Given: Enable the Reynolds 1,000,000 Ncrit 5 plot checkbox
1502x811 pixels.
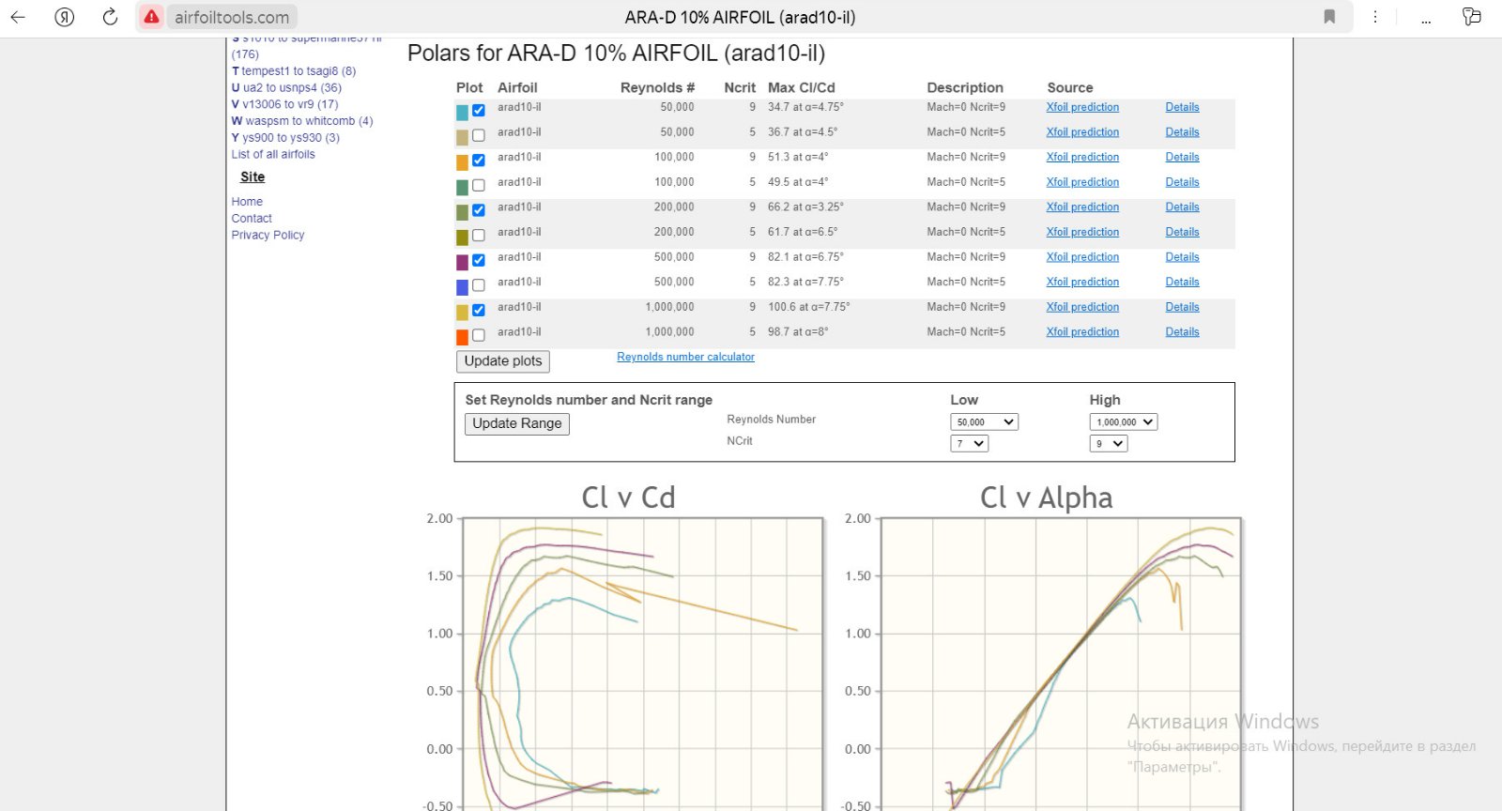Looking at the screenshot, I should [479, 335].
